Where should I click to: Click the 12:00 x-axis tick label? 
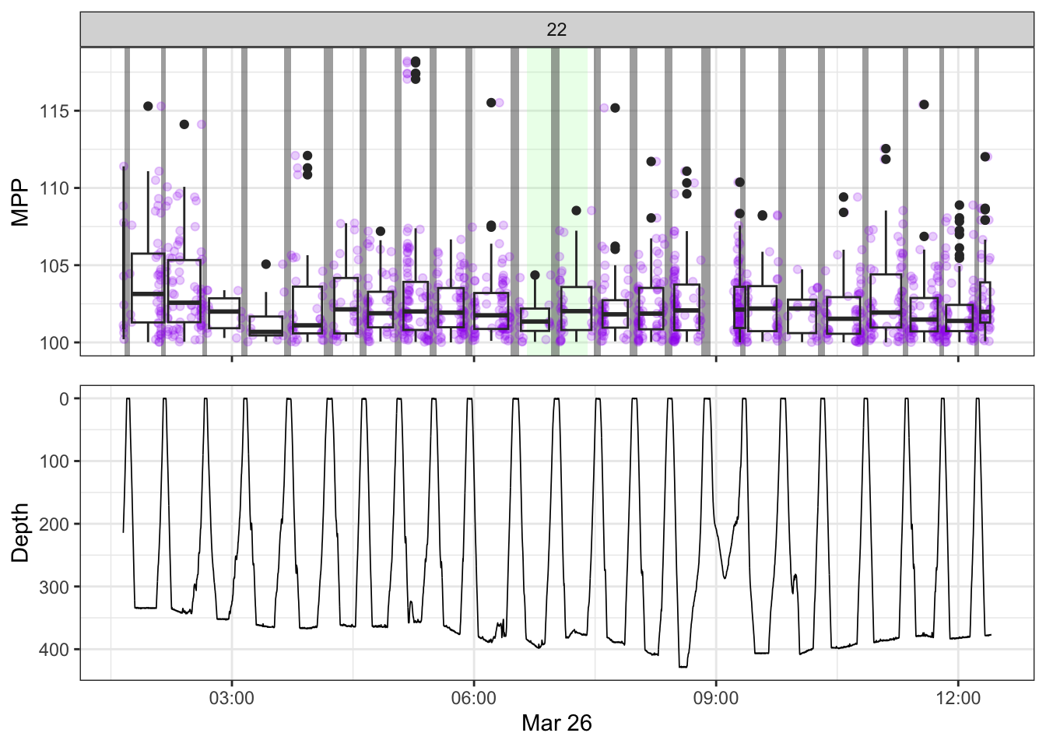pos(957,698)
